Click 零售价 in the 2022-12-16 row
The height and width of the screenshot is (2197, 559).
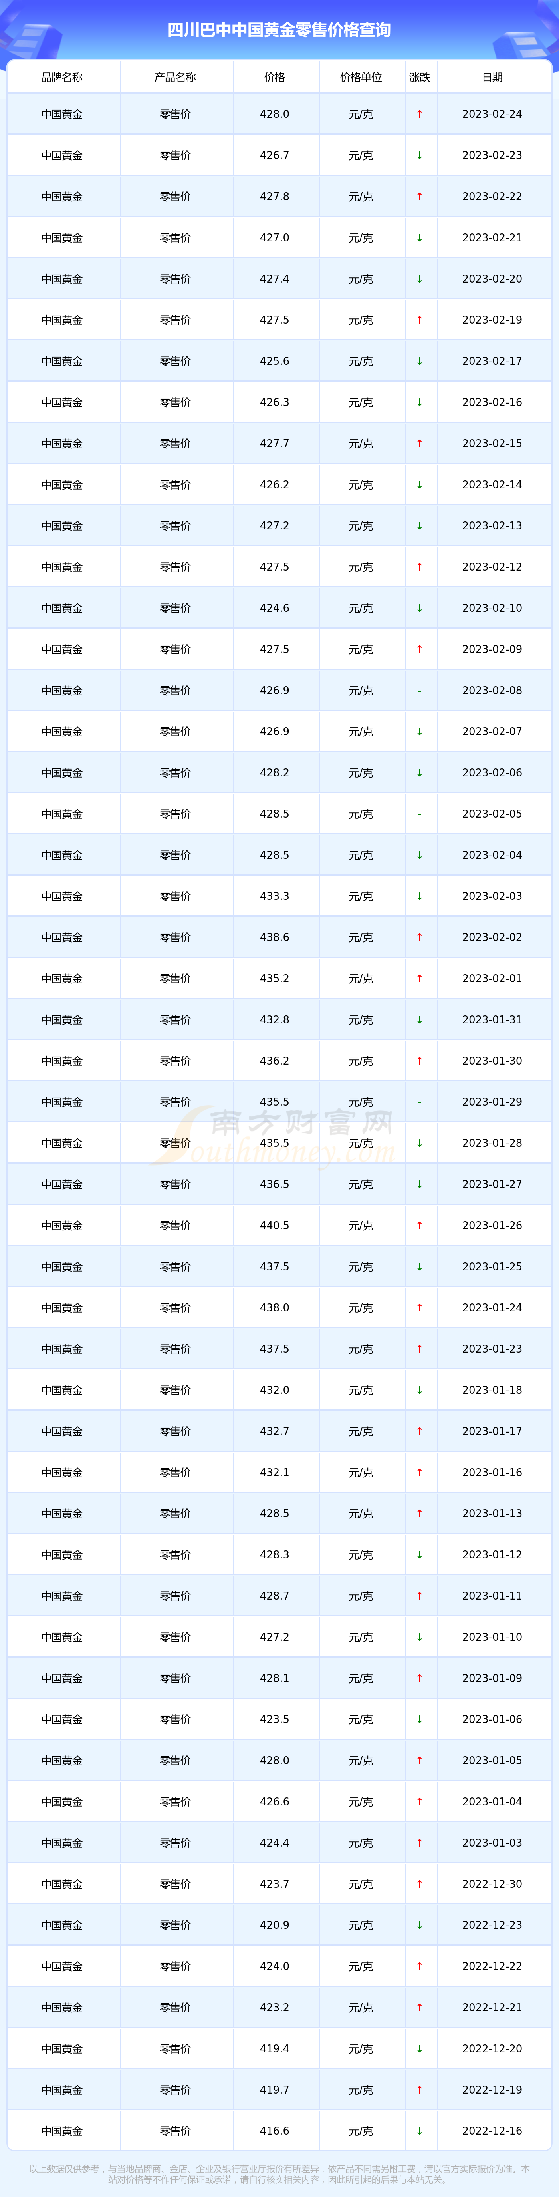click(176, 2131)
